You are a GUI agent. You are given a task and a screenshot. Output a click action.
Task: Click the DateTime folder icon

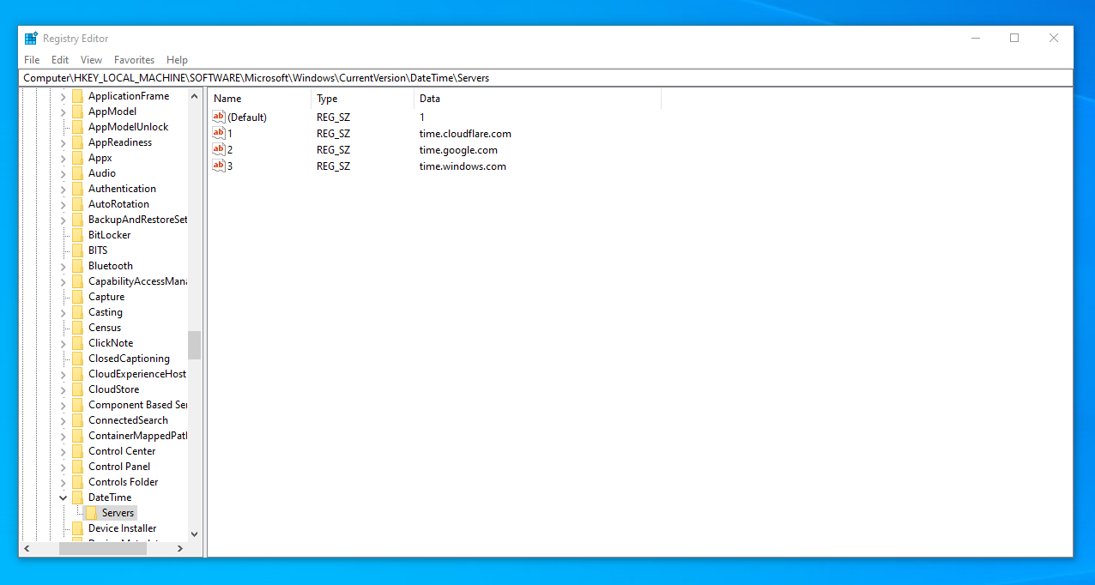pos(78,498)
